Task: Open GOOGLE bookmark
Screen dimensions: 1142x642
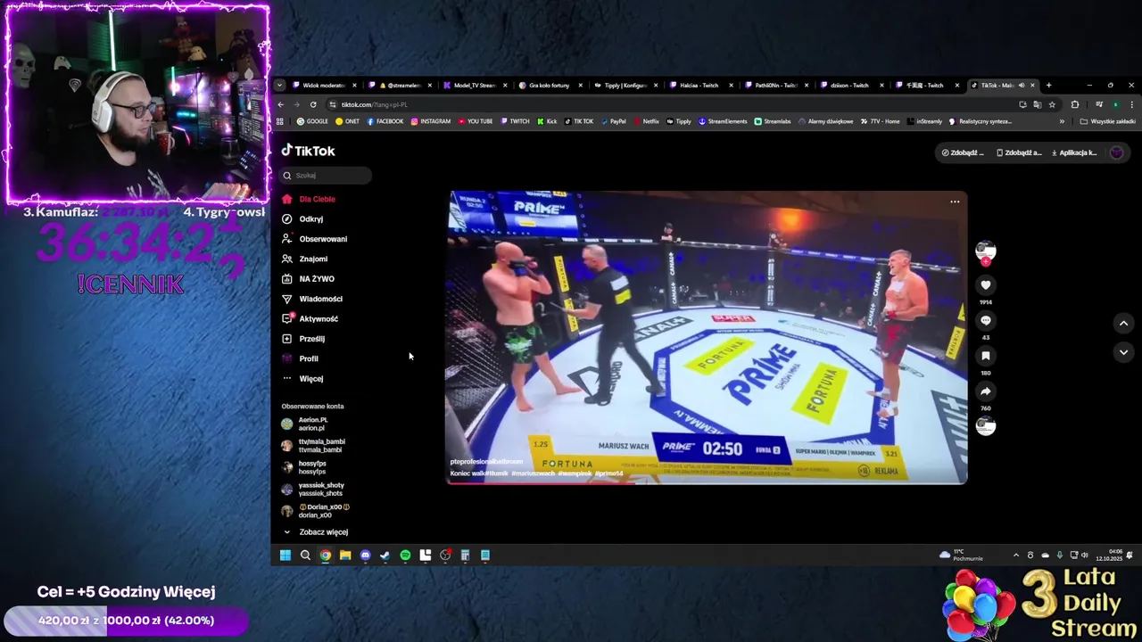Action: [x=312, y=121]
